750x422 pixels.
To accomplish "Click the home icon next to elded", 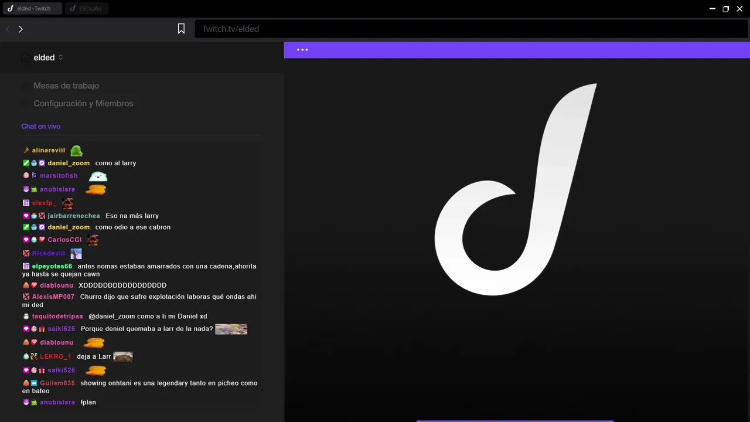I will pos(25,57).
